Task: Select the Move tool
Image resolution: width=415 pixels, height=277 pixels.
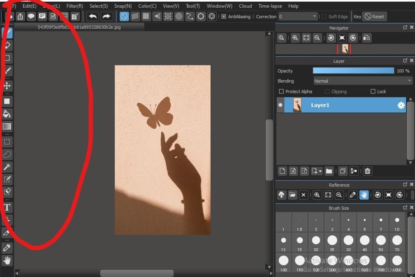Action: pos(7,86)
